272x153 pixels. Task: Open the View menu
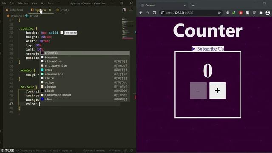coord(34,3)
